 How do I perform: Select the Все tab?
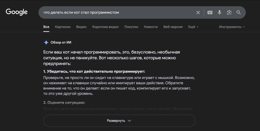point(46,27)
